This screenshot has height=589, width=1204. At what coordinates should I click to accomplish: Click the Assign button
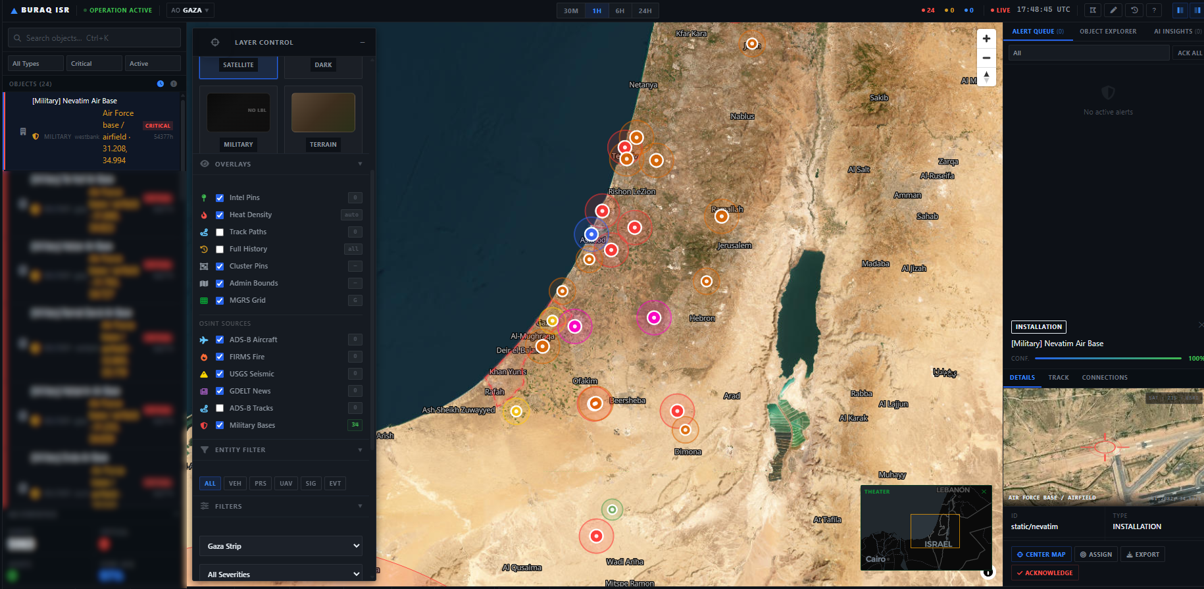coord(1096,555)
